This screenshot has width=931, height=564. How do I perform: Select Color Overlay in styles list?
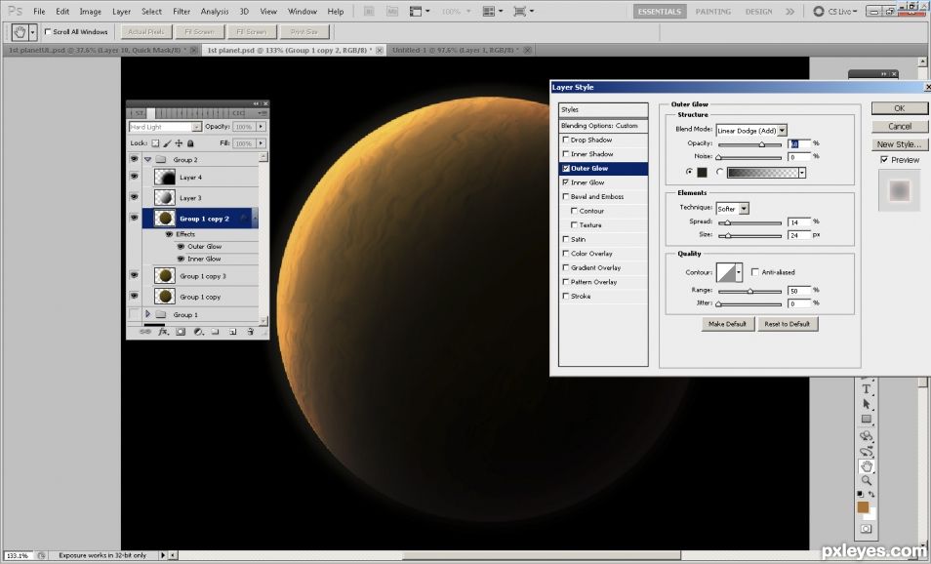(x=591, y=254)
